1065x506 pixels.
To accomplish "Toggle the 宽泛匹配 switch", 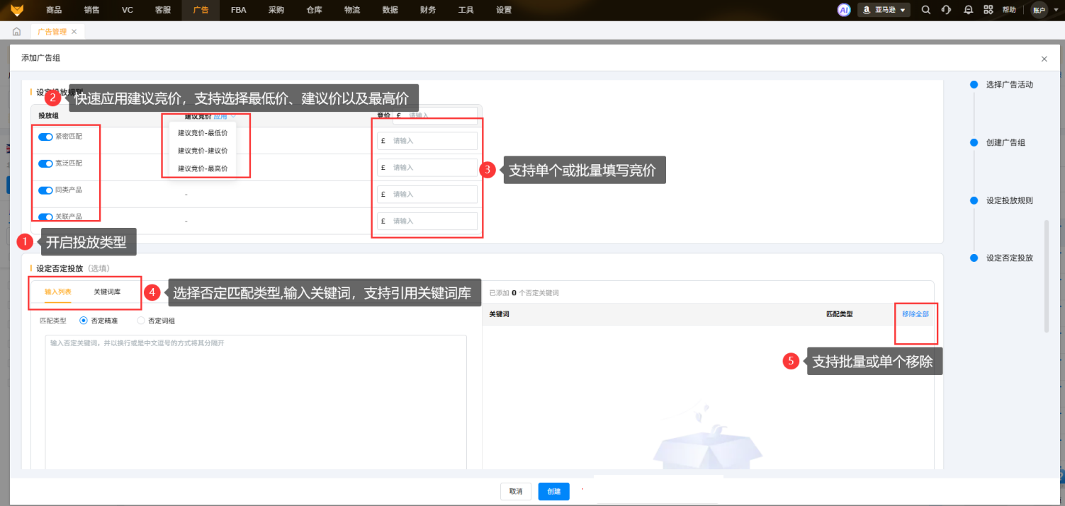I will tap(45, 163).
